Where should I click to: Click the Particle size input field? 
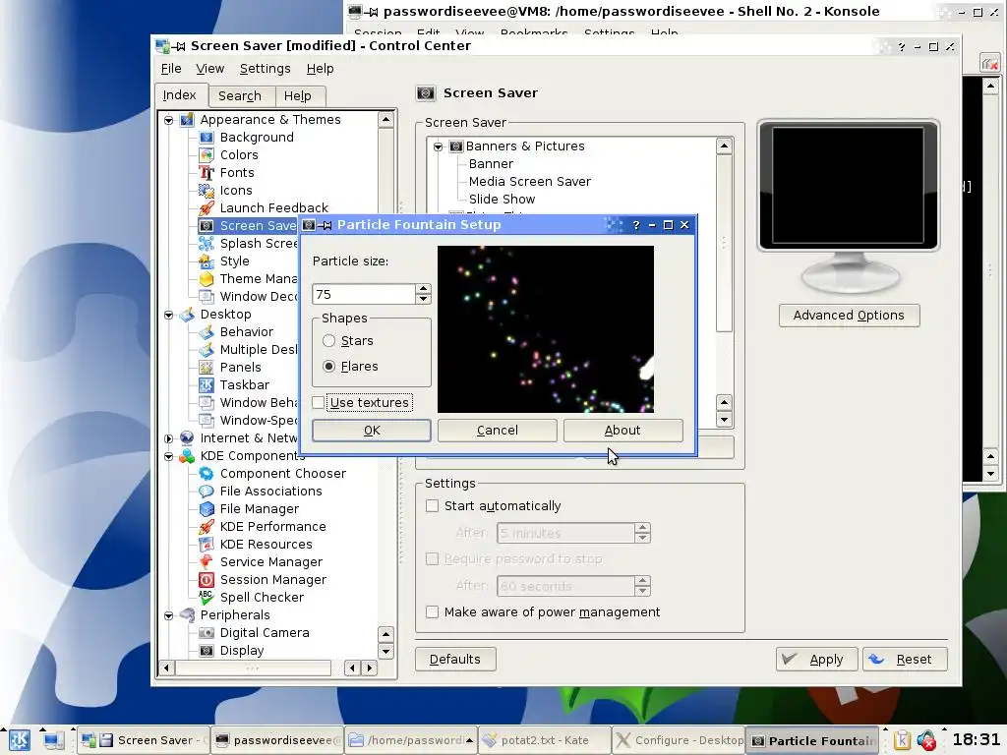click(x=364, y=294)
